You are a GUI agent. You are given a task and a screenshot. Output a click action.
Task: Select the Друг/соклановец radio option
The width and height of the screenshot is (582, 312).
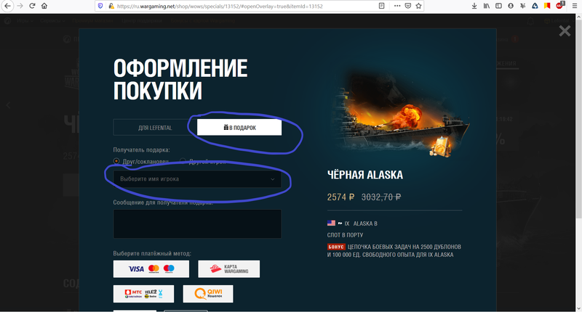pyautogui.click(x=116, y=160)
